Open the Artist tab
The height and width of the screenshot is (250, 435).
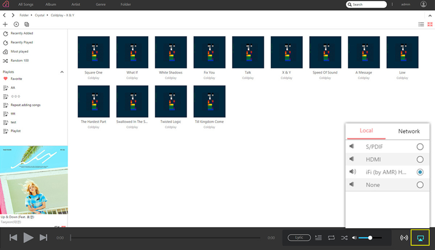[x=76, y=4]
